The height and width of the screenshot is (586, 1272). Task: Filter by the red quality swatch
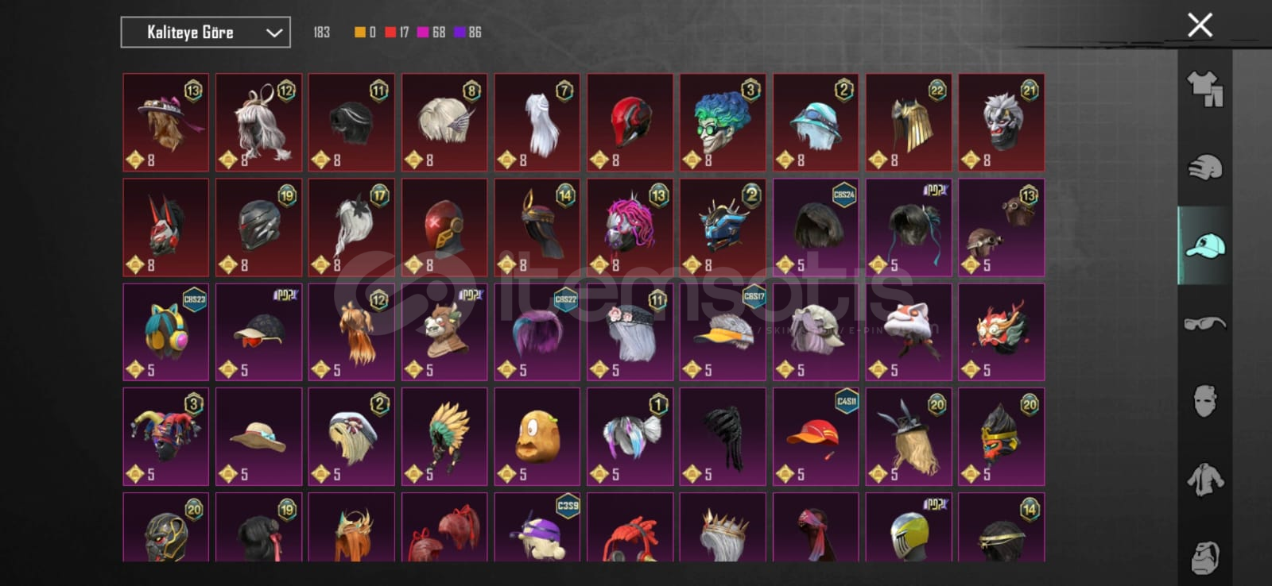[x=390, y=32]
